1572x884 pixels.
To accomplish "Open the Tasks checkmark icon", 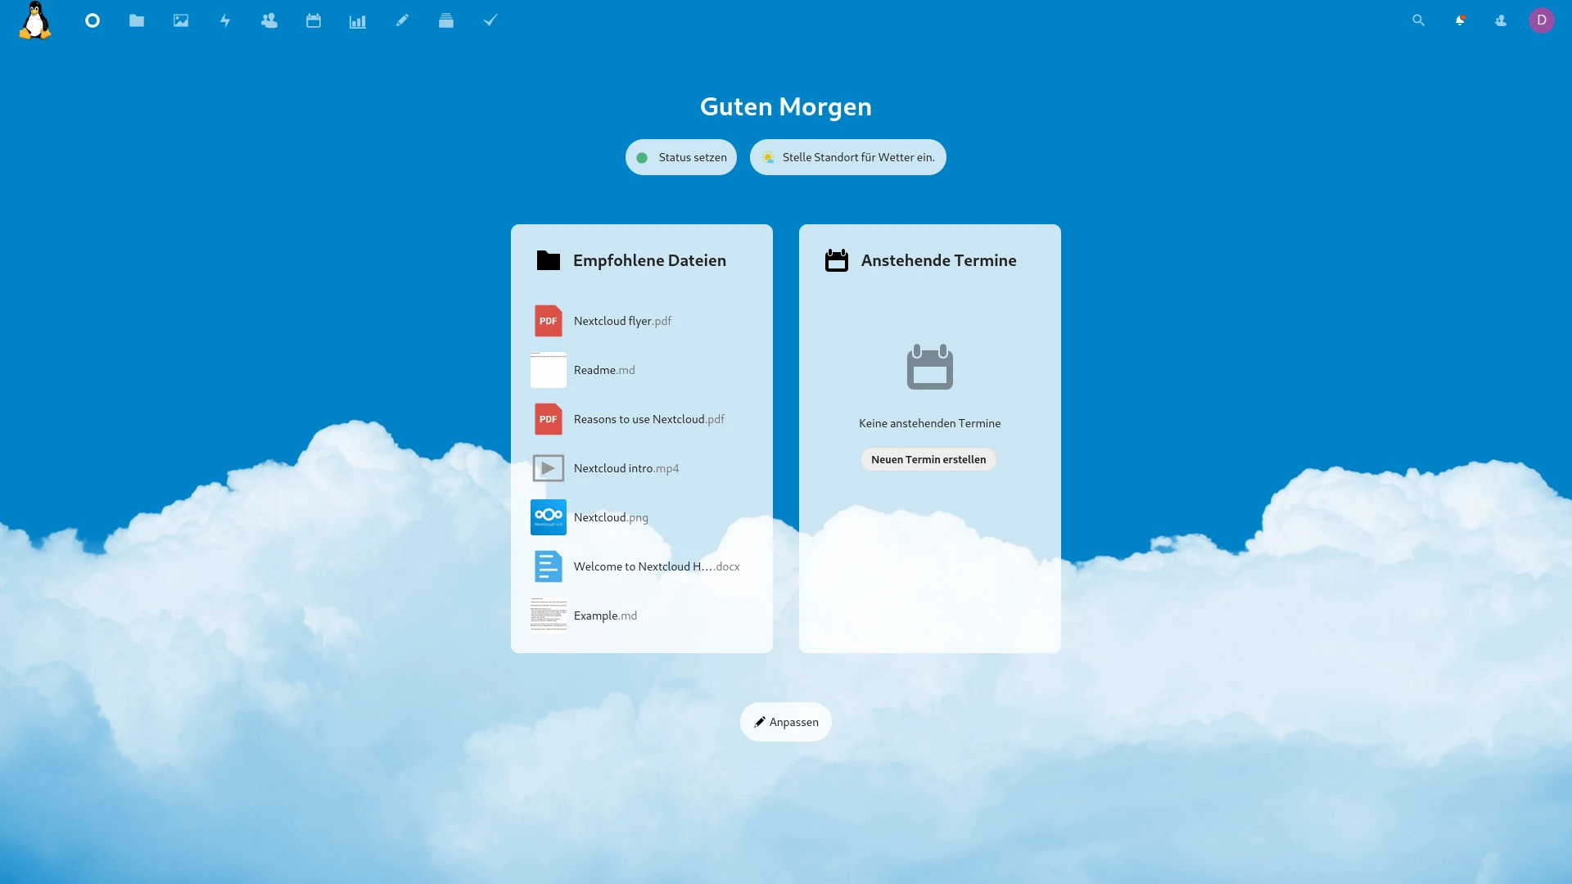I will tap(490, 20).
